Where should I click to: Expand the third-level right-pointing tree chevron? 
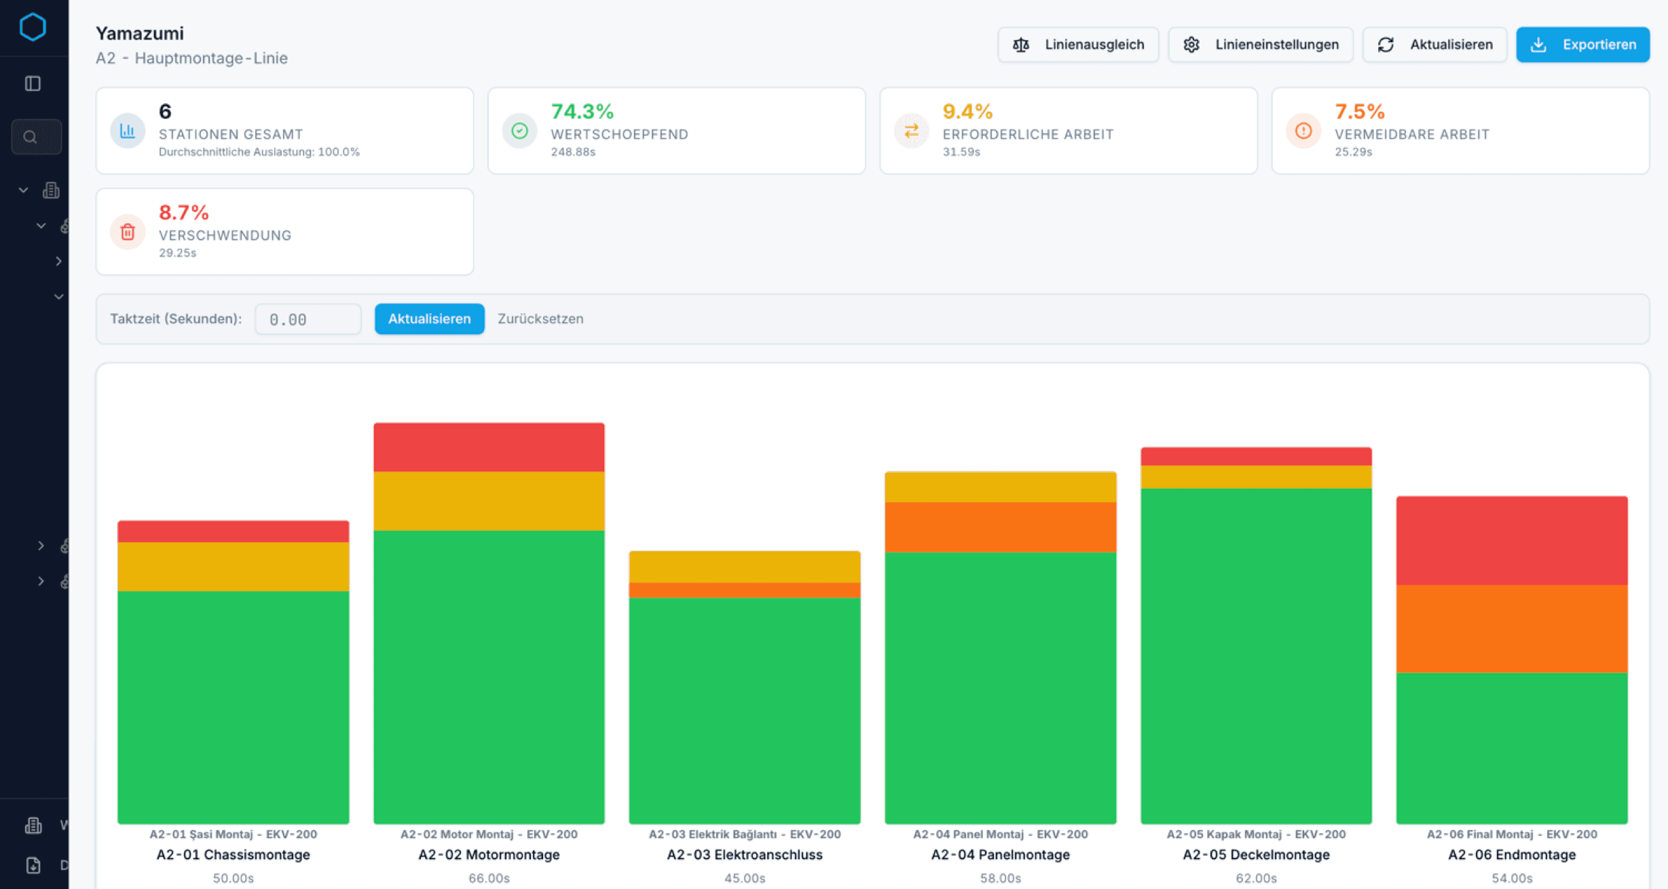click(58, 261)
